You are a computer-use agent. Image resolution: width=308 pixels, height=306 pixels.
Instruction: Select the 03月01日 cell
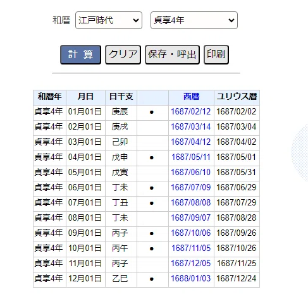click(x=85, y=142)
